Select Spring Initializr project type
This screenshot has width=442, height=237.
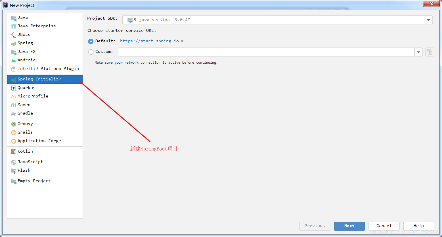point(45,79)
